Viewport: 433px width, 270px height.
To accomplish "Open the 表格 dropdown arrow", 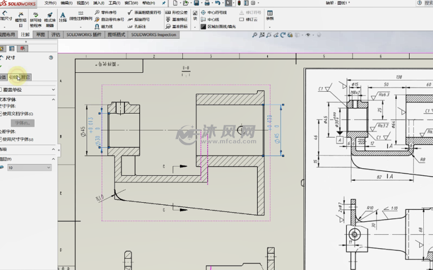I will tap(270, 27).
